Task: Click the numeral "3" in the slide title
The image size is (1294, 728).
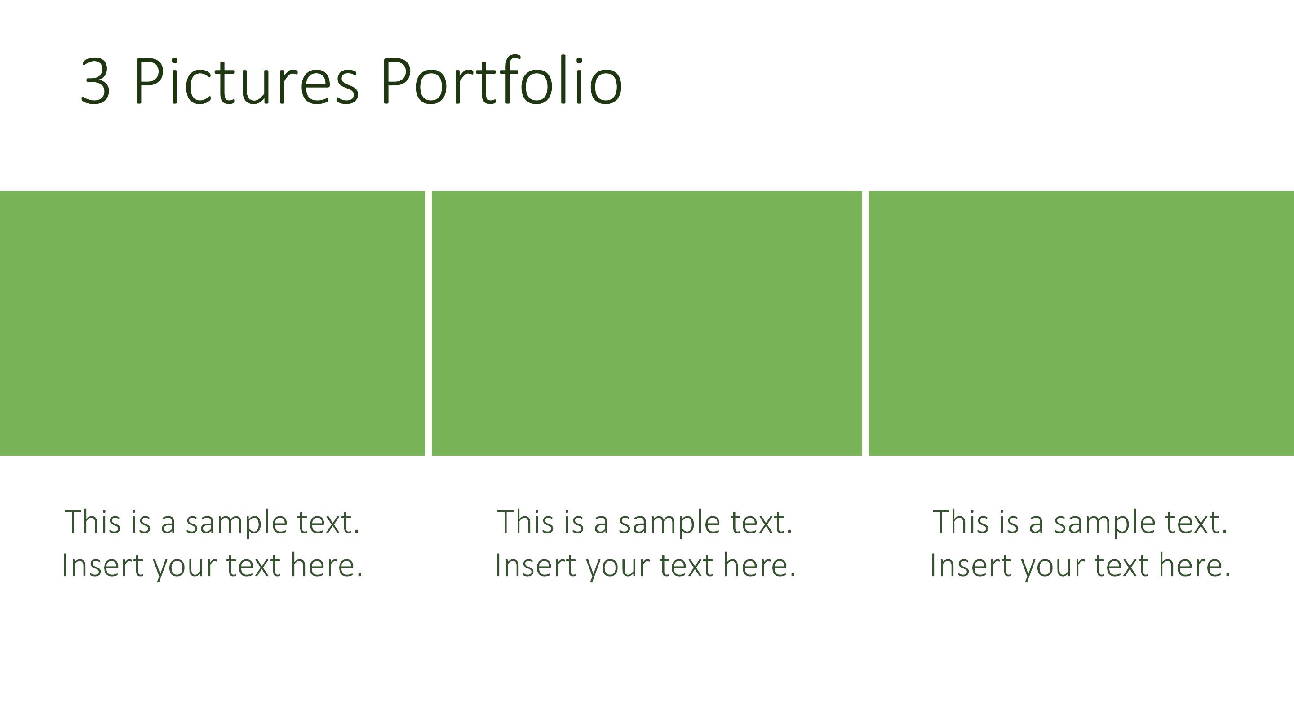Action: point(95,81)
